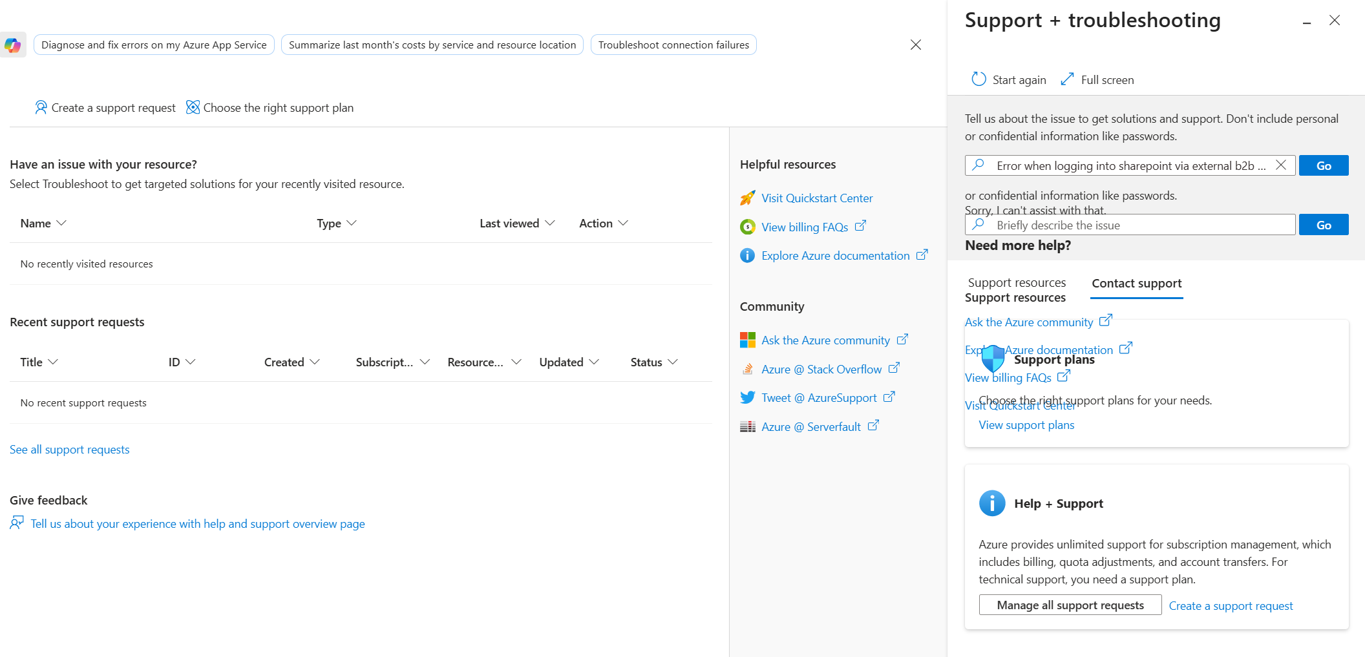
Task: Click Manage all support requests button
Action: pos(1070,605)
